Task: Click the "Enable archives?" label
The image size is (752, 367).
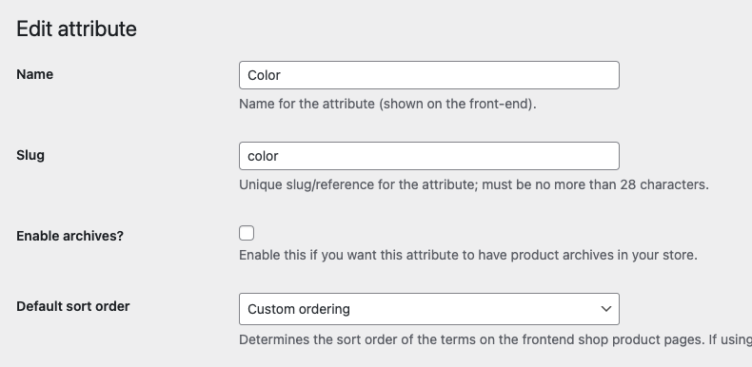Action: pyautogui.click(x=70, y=236)
